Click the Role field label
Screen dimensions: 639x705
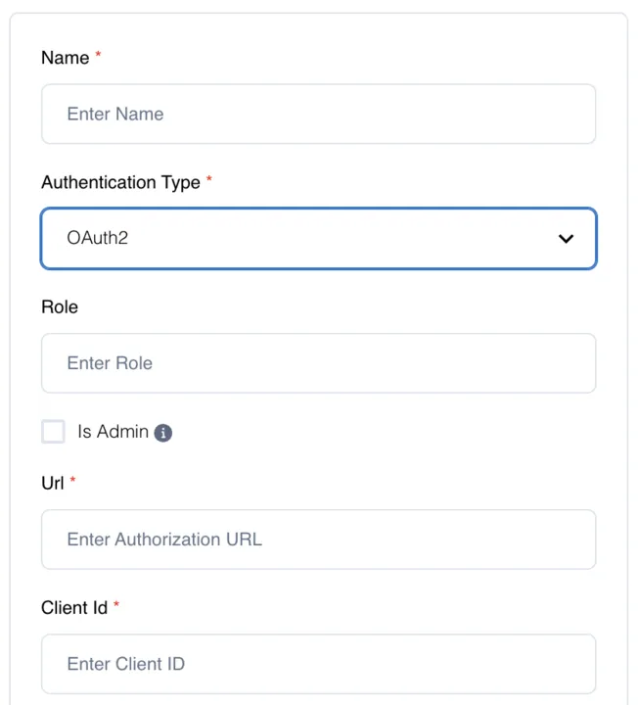(60, 307)
